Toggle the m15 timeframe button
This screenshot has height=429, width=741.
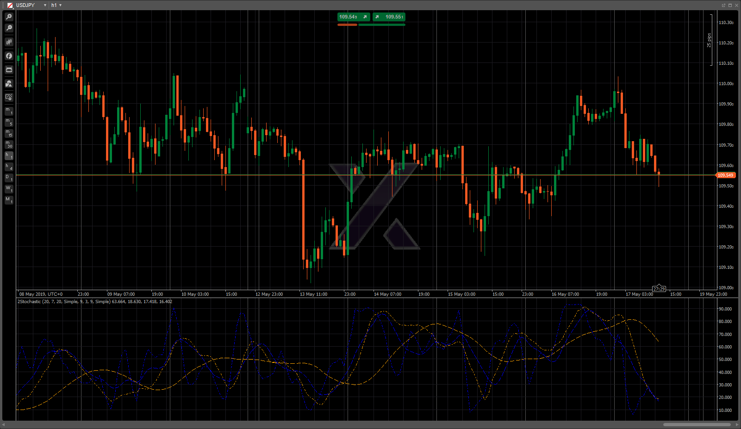click(x=9, y=133)
